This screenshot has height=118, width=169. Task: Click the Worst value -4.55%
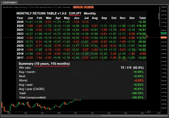tap(139, 80)
